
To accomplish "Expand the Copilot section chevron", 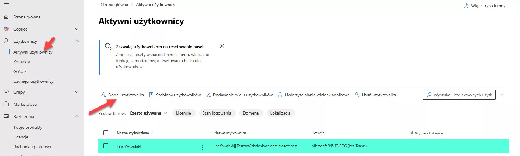I will (77, 29).
